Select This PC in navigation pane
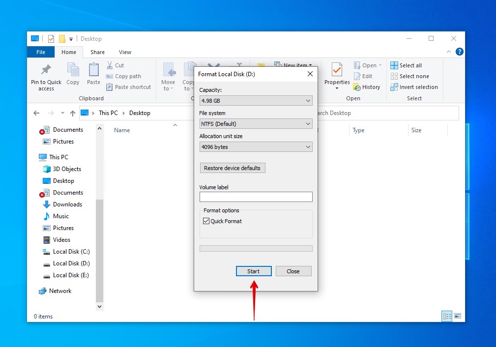This screenshot has width=496, height=347. [x=53, y=157]
